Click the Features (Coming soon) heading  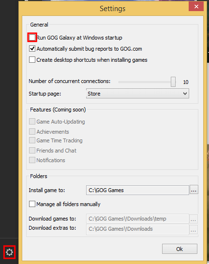pyautogui.click(x=58, y=110)
